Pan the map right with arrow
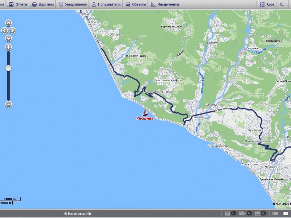Viewport: 291px width, 218px height. click(x=13, y=30)
